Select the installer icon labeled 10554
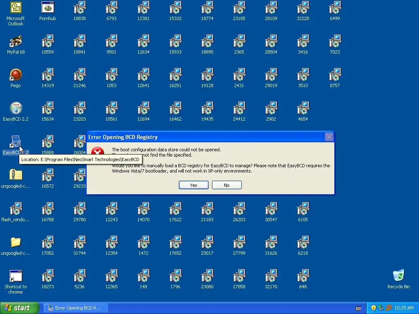The width and height of the screenshot is (419, 314). coord(47,41)
